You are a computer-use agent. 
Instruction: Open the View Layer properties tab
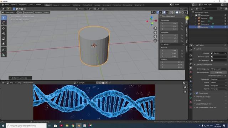pos(191,64)
